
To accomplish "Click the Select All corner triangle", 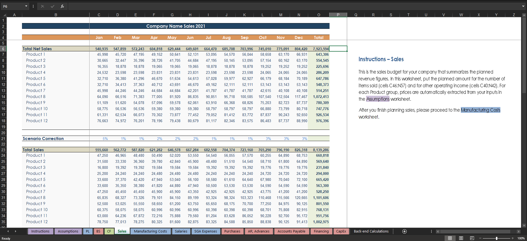I will point(4,15).
